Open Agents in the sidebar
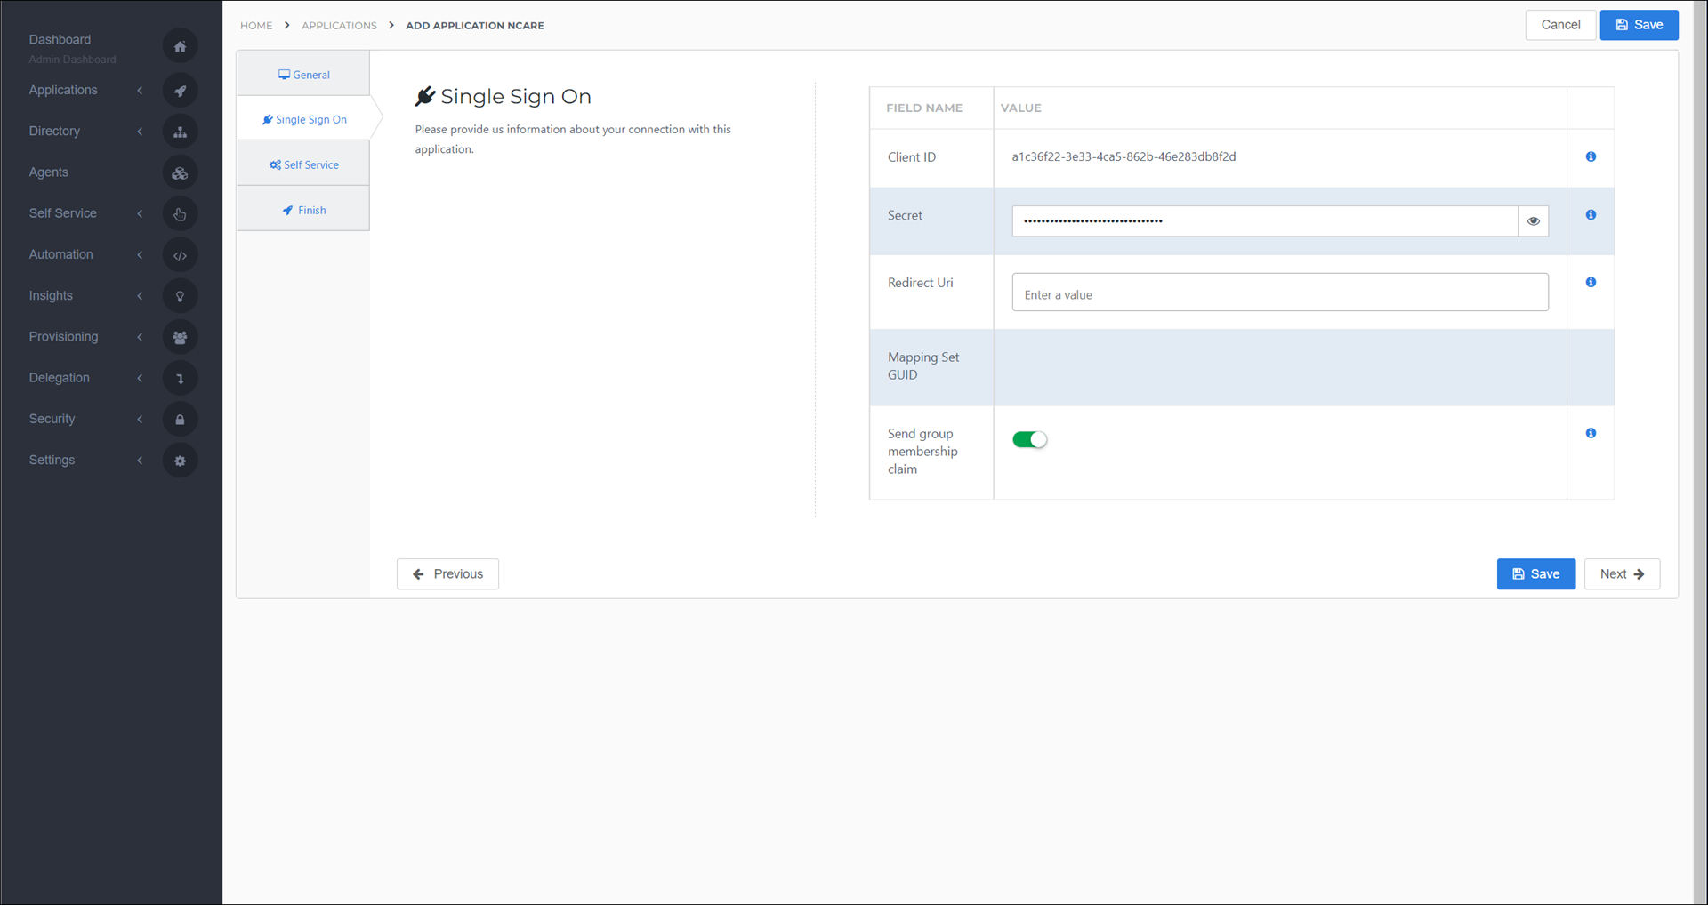 click(48, 172)
